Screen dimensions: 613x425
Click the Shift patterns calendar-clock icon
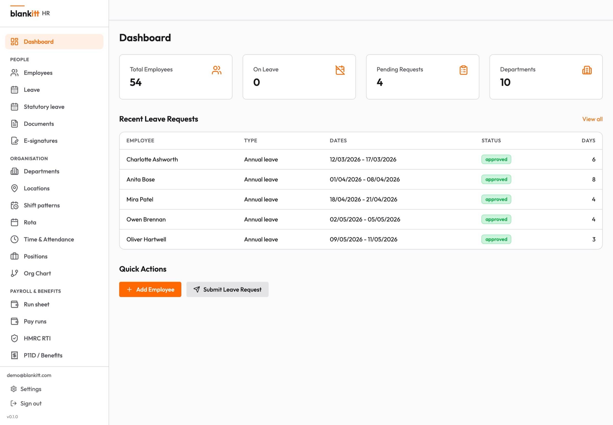click(14, 205)
